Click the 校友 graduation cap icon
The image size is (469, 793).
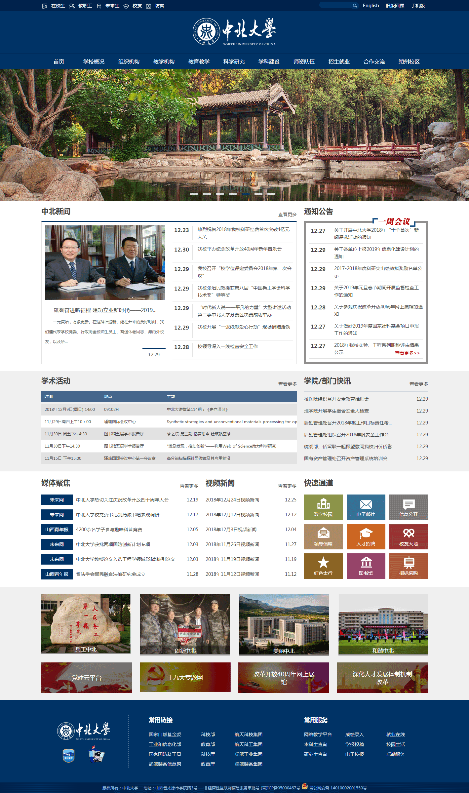(126, 6)
